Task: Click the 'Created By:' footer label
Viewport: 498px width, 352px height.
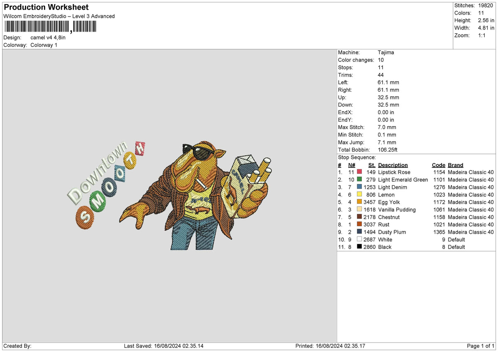Action: coord(17,346)
